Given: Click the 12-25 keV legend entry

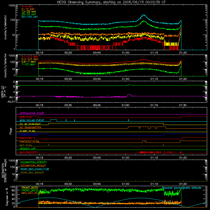Looking at the screenshot, I should [29, 12].
